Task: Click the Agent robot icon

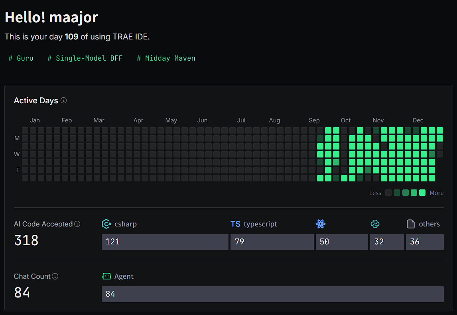Action: tap(106, 276)
